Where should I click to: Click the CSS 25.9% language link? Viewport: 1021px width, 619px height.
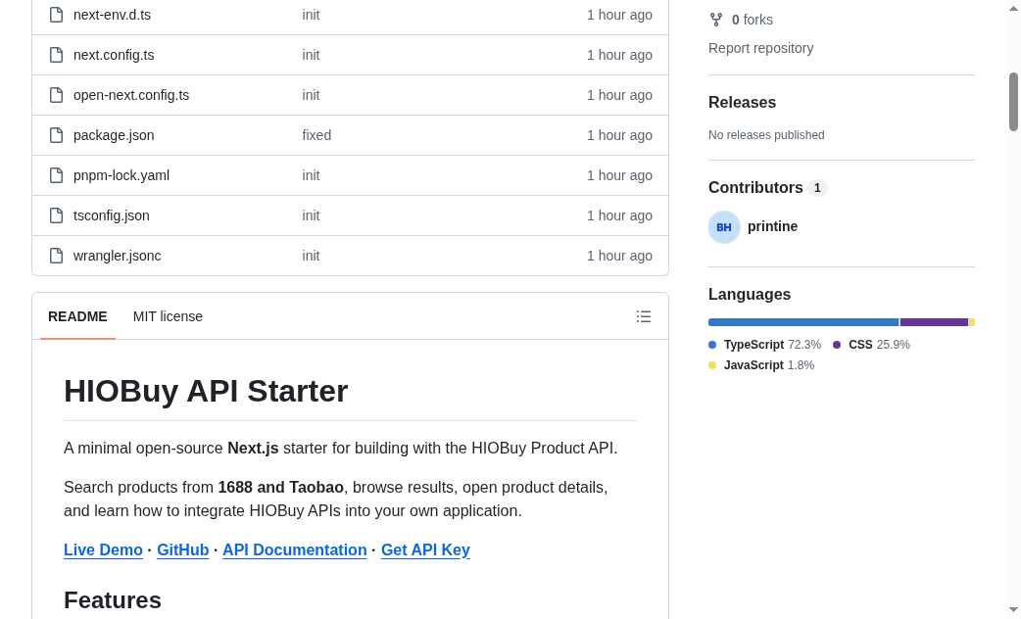point(879,345)
